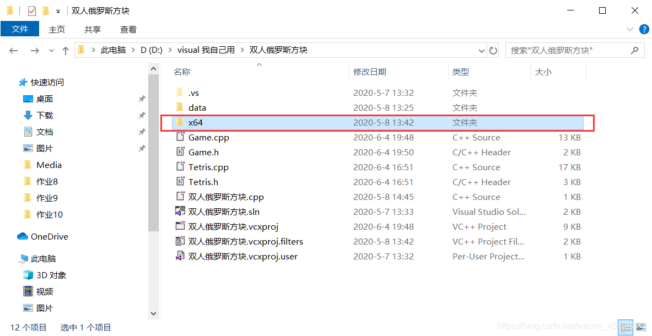The height and width of the screenshot is (336, 652).
Task: Click properties checkmark icon in title bar
Action: (32, 11)
